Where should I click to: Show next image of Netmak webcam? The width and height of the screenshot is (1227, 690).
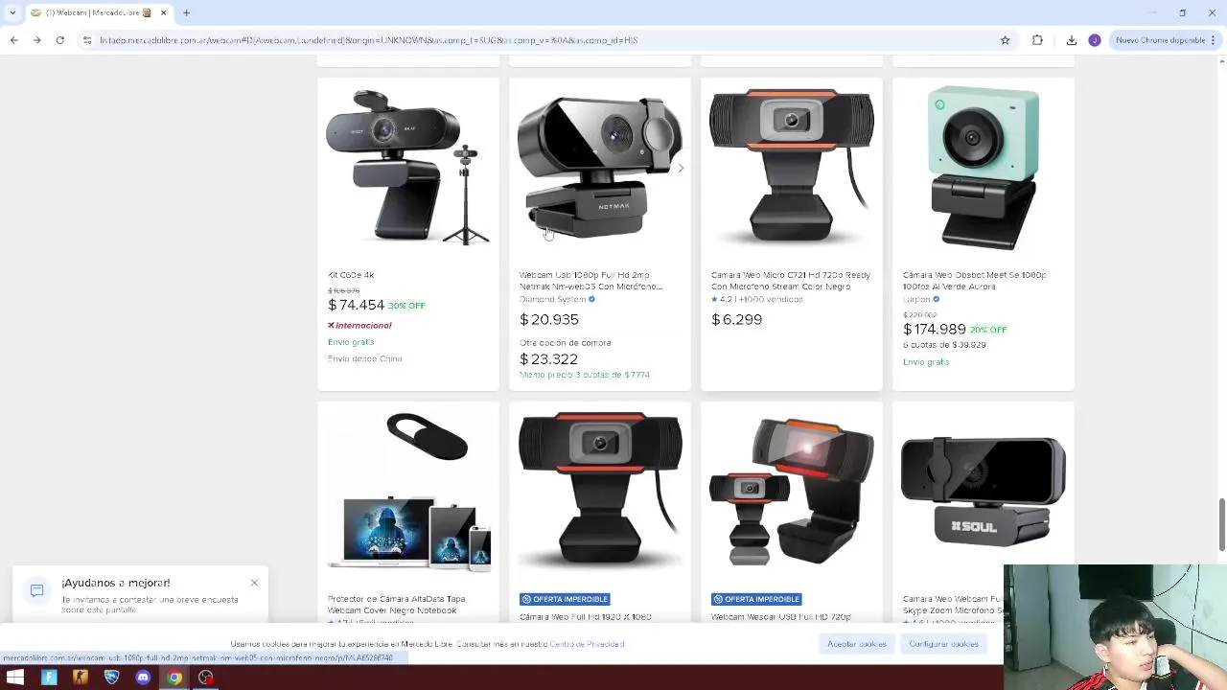point(681,168)
